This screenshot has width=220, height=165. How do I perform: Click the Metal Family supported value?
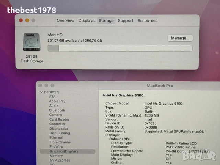176,131
